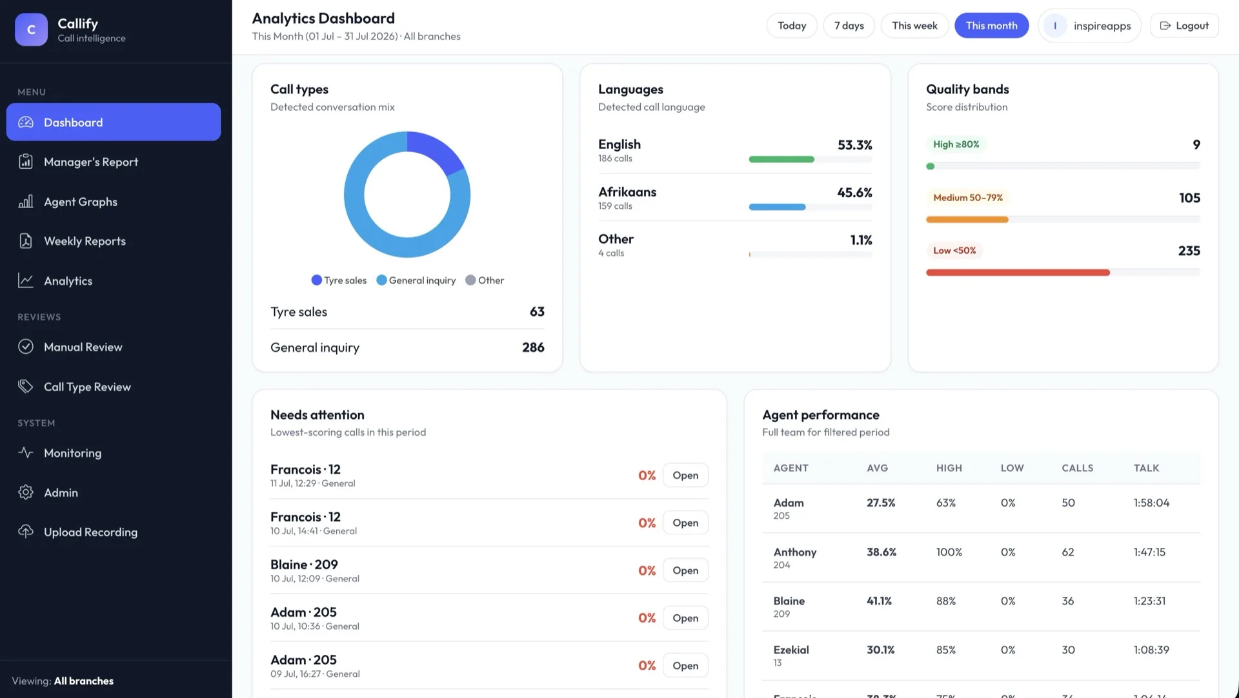Open Blaine 209 10 Jul call
The image size is (1239, 698).
685,570
